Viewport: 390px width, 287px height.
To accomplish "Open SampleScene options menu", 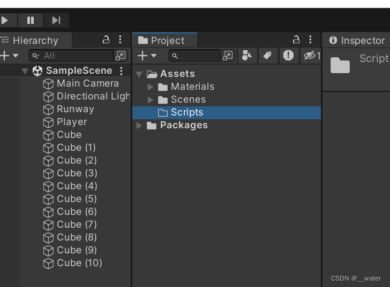I will click(x=122, y=71).
